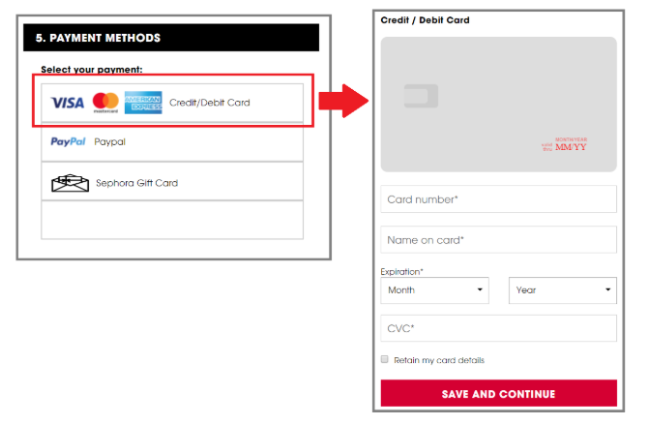Viewport: 649px width, 425px height.
Task: Enable Retain my card details checkbox
Action: (385, 359)
